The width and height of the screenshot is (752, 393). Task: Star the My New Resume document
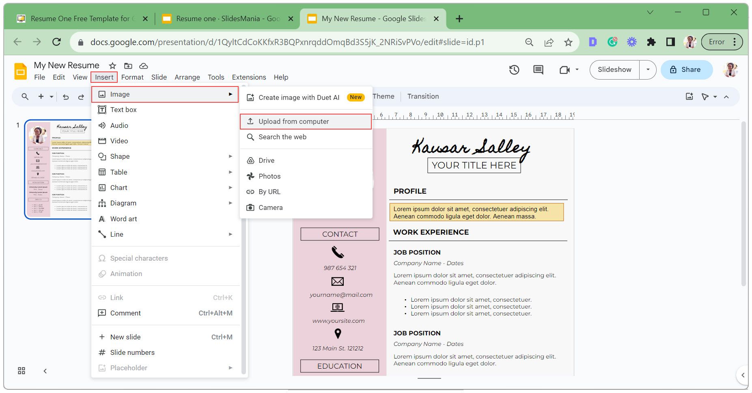point(112,66)
